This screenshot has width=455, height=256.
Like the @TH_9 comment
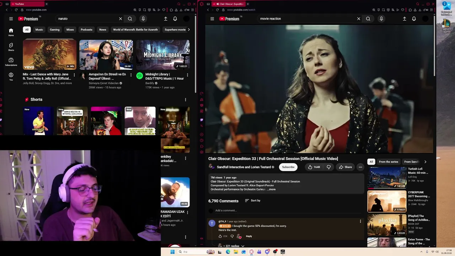pos(220,236)
